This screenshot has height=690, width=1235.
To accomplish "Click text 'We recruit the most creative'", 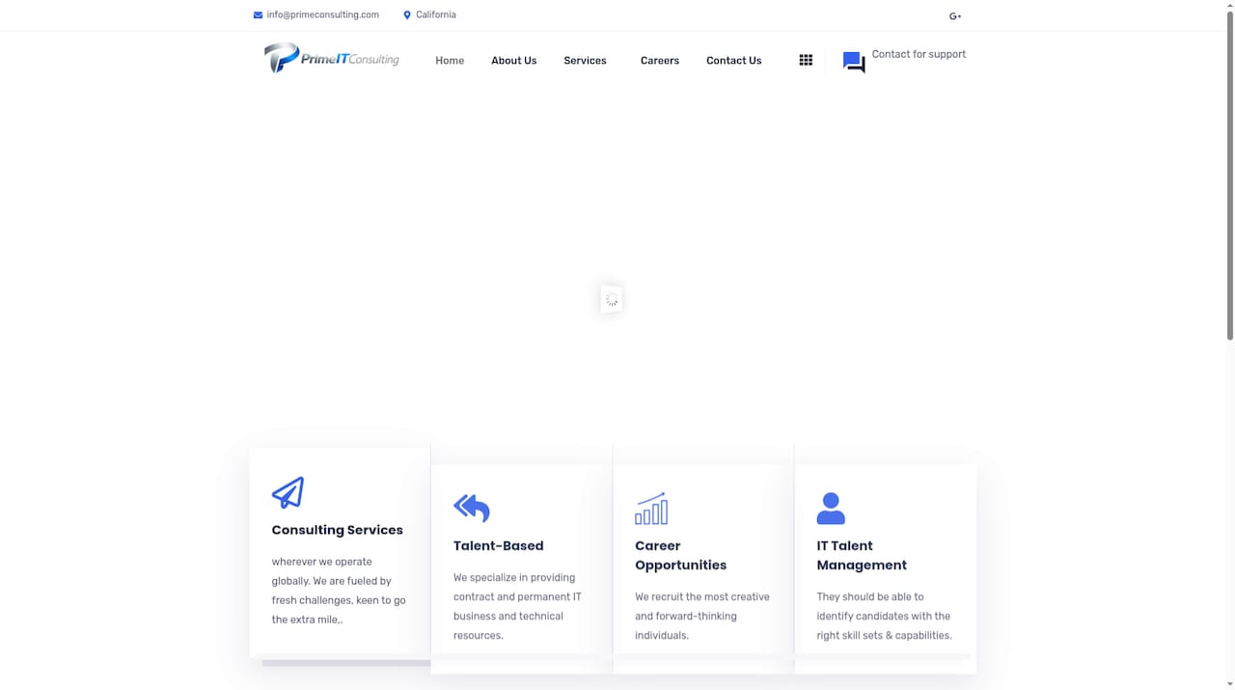I will pos(702,616).
